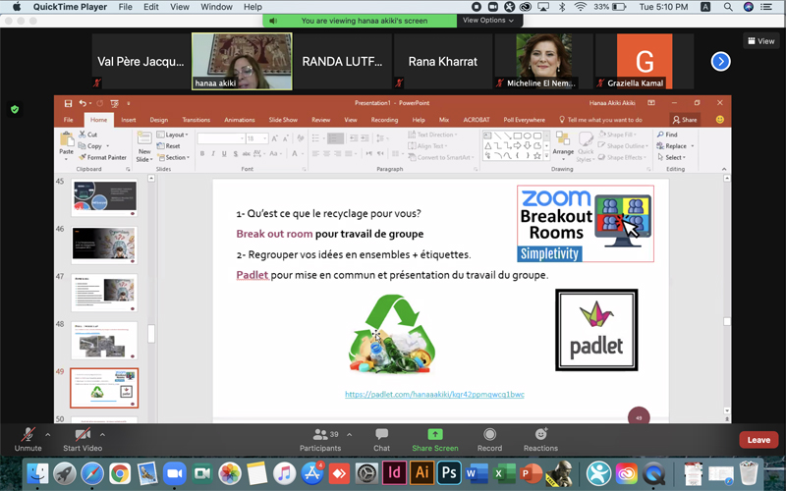Expand arrow next to Participants
This screenshot has width=786, height=491.
pos(350,434)
